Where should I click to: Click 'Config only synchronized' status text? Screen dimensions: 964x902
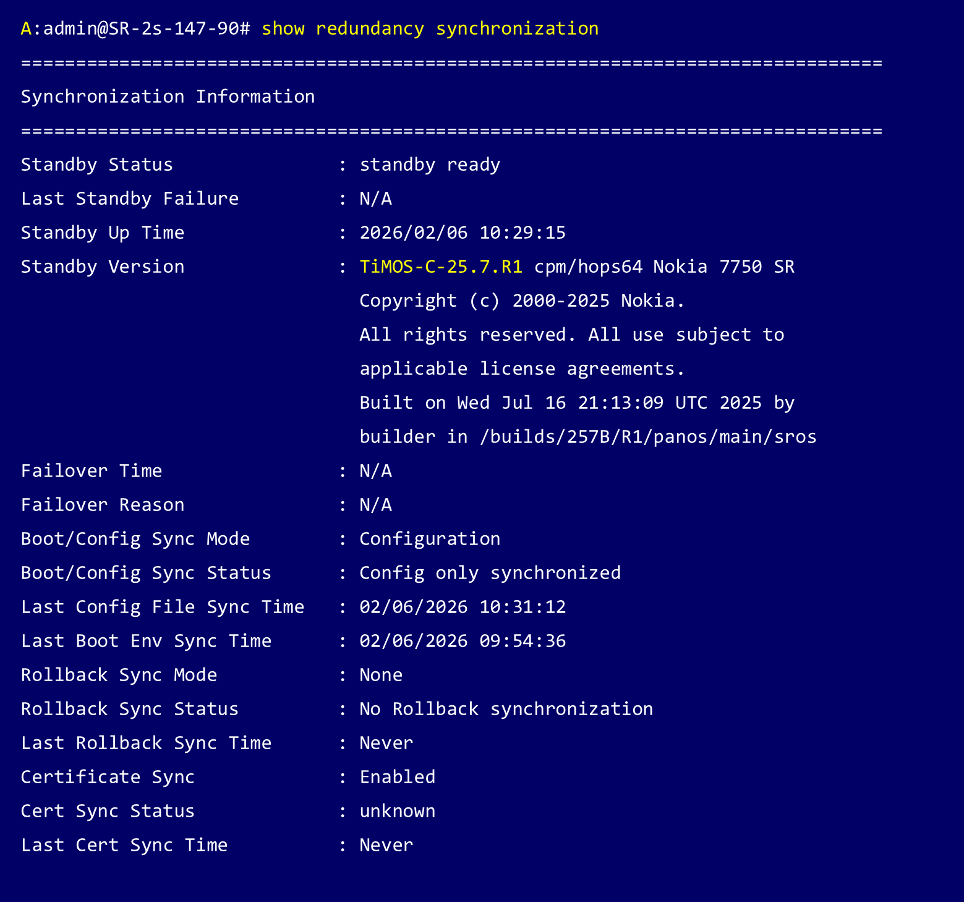pos(490,573)
